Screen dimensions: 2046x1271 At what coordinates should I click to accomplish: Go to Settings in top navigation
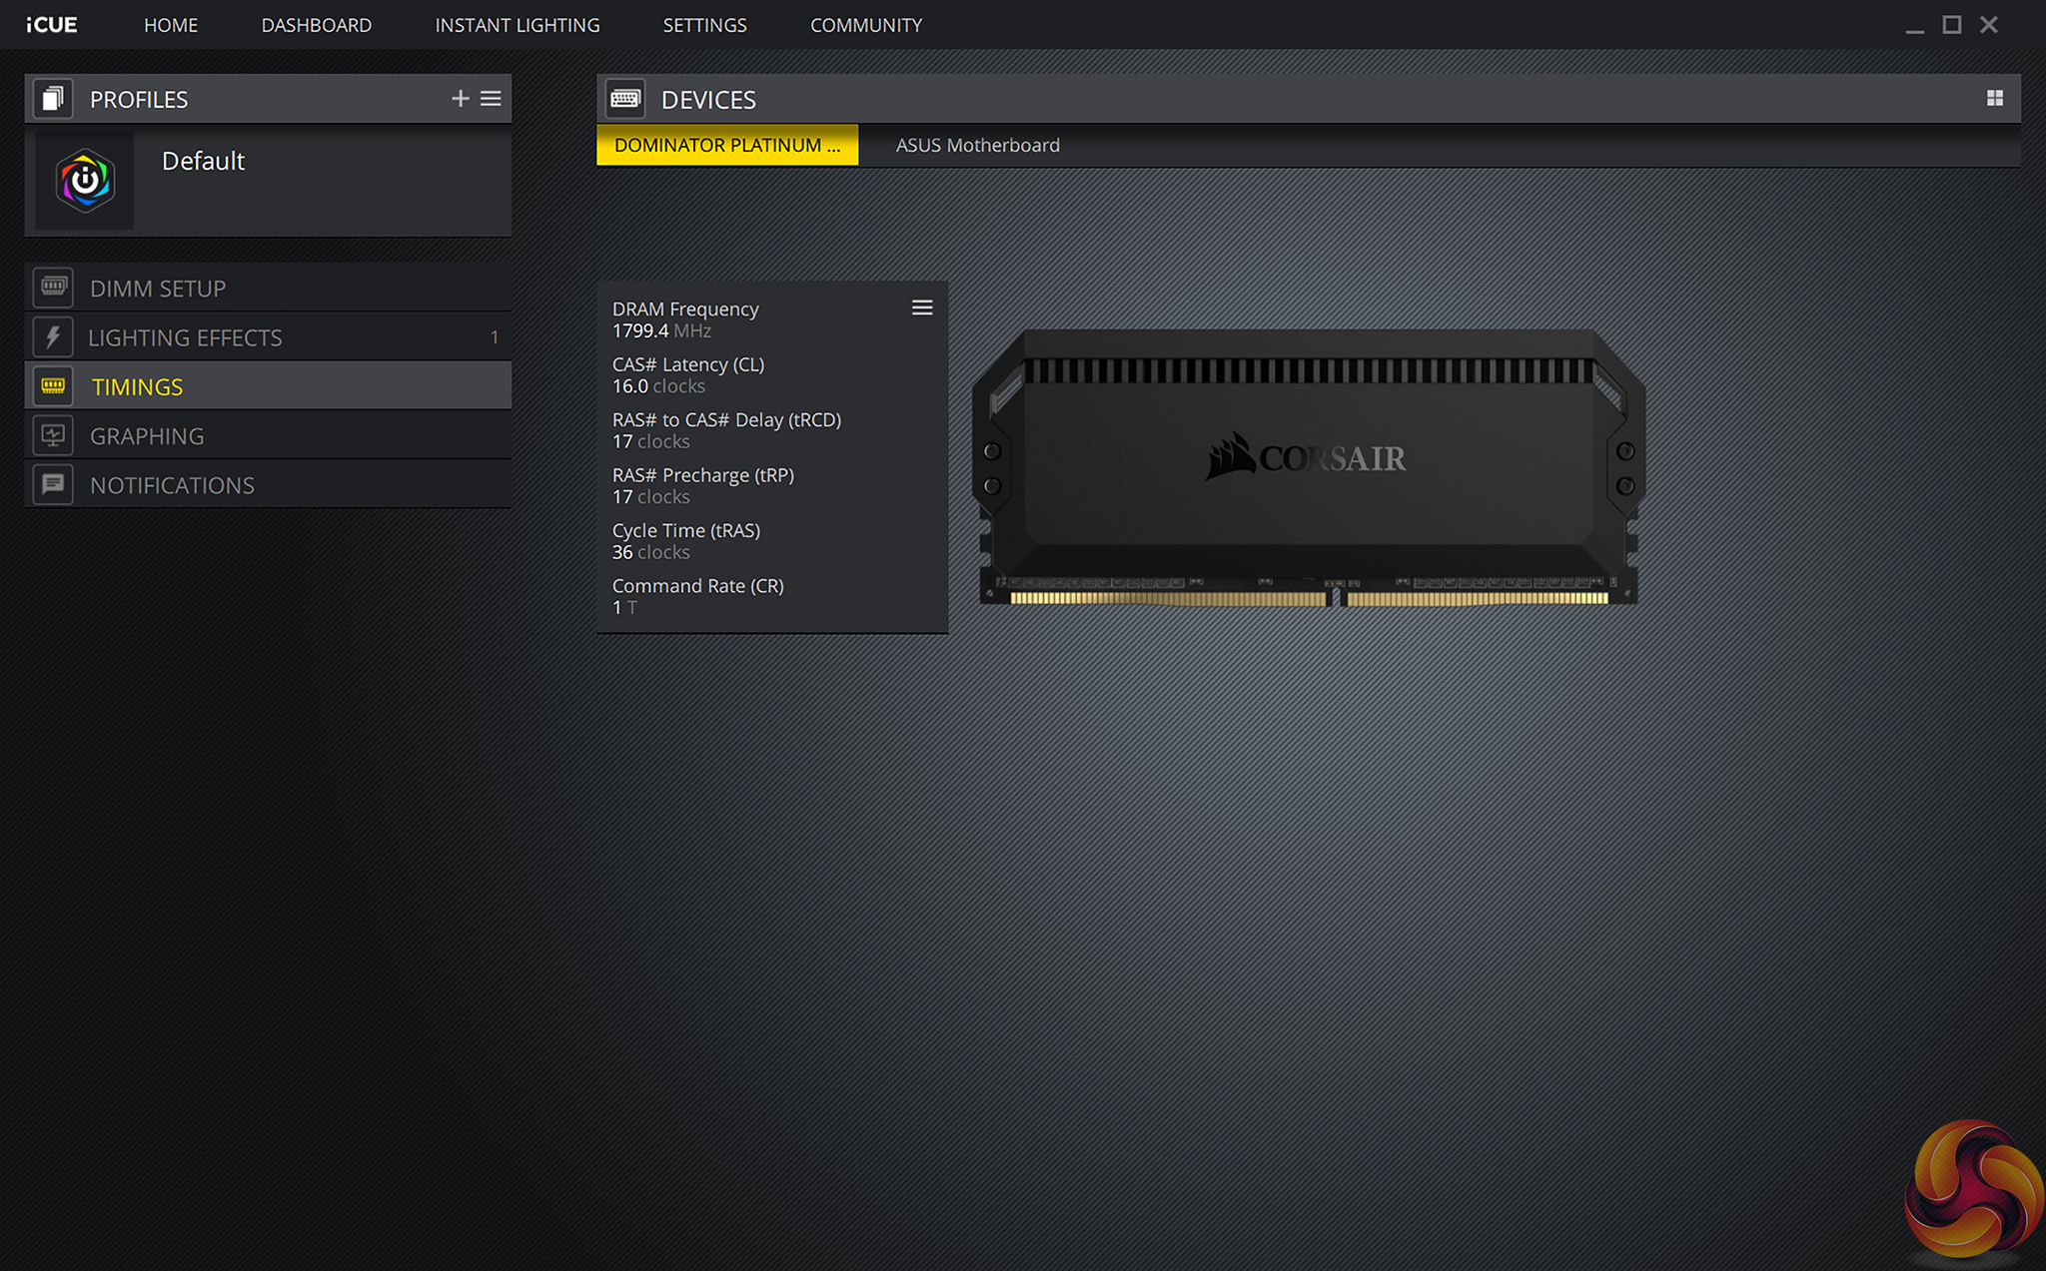704,25
